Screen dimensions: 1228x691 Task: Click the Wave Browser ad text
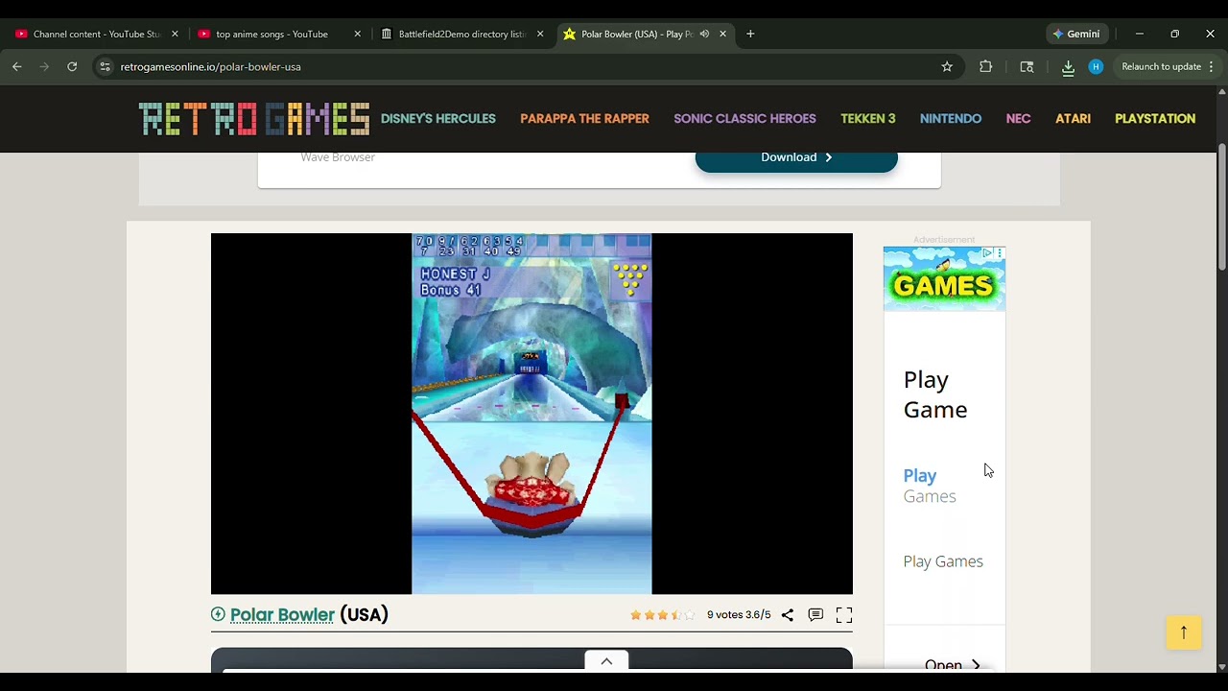click(x=338, y=157)
